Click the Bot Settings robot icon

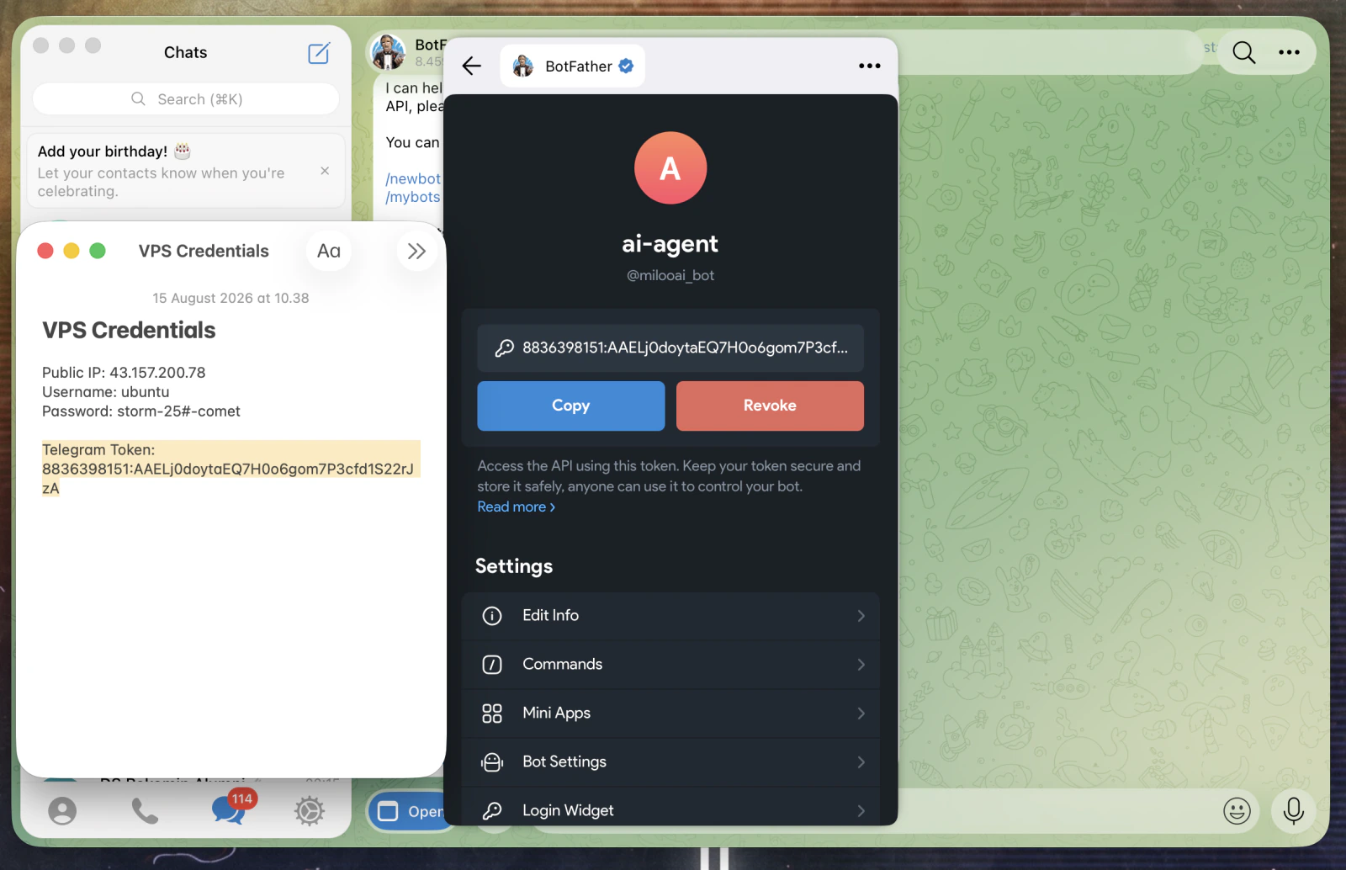(x=492, y=762)
